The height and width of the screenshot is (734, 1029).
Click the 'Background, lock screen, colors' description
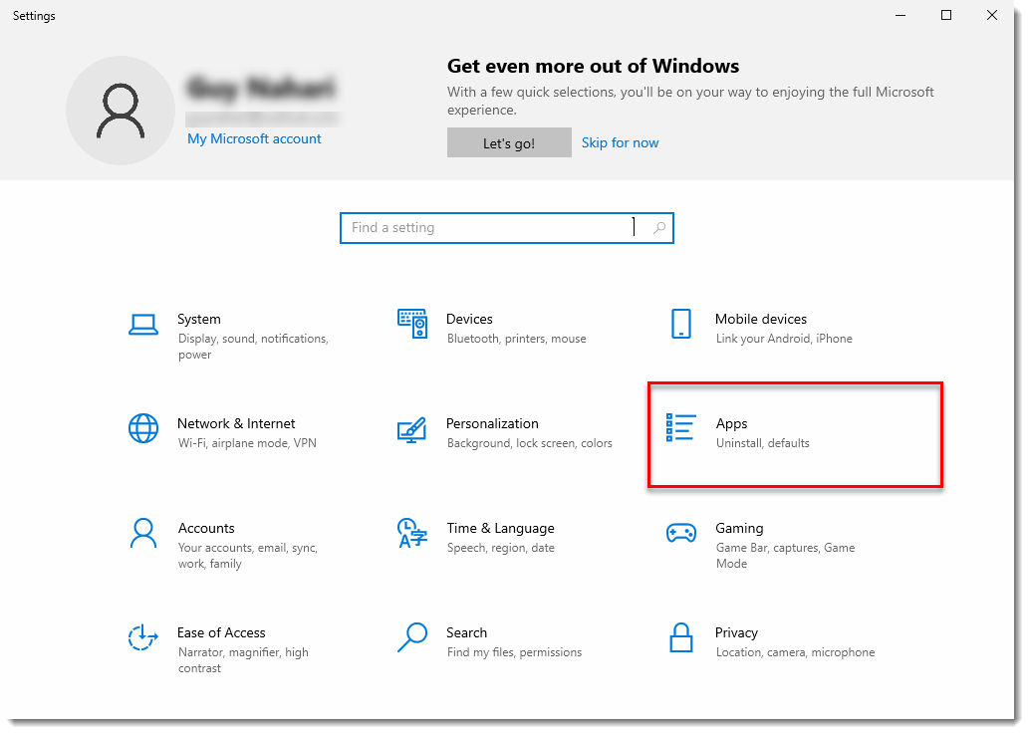pyautogui.click(x=530, y=443)
